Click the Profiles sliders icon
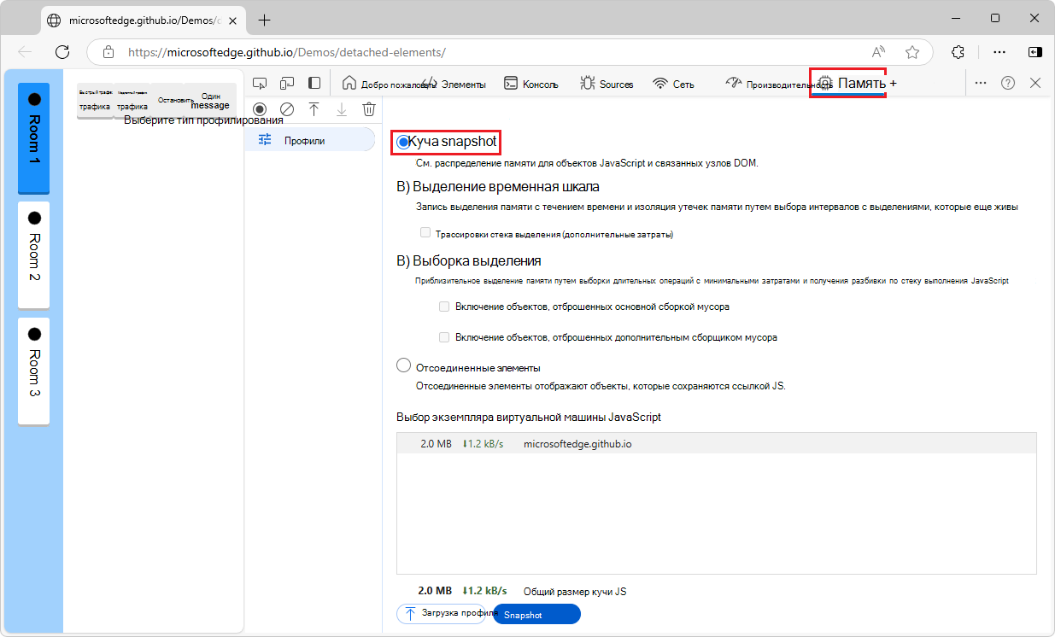This screenshot has width=1055, height=637. 265,140
